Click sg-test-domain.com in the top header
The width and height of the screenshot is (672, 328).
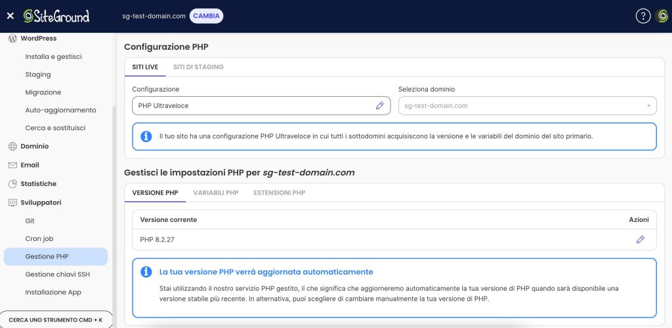point(154,16)
